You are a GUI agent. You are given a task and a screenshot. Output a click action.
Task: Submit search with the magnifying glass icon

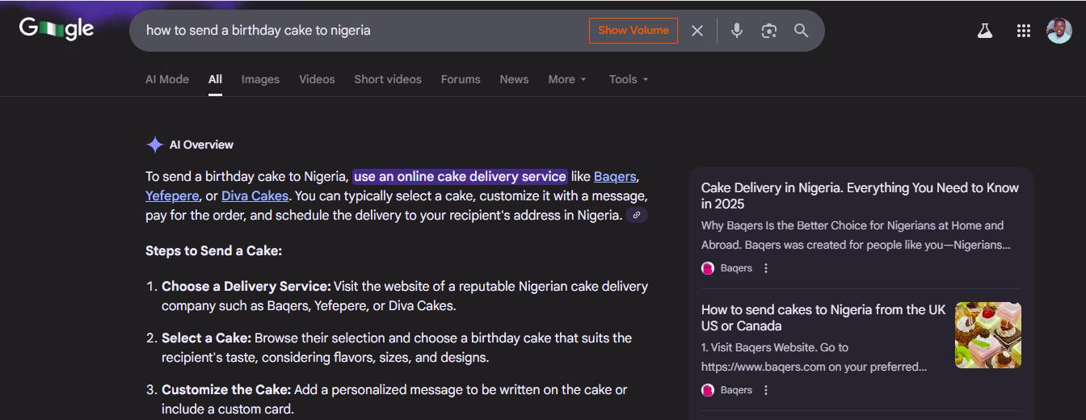click(x=801, y=31)
